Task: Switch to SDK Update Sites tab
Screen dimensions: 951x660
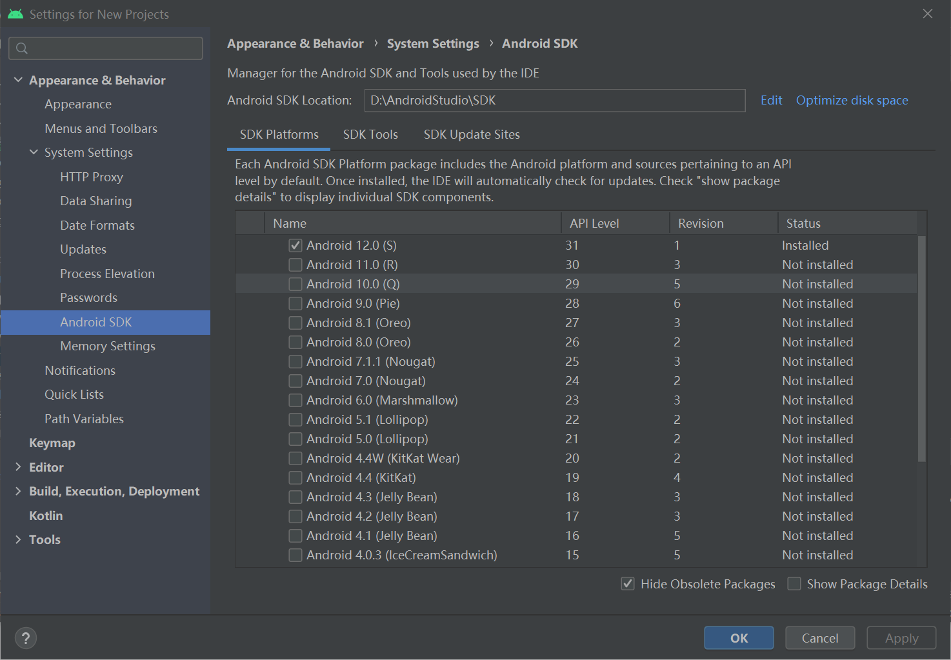Action: [472, 134]
